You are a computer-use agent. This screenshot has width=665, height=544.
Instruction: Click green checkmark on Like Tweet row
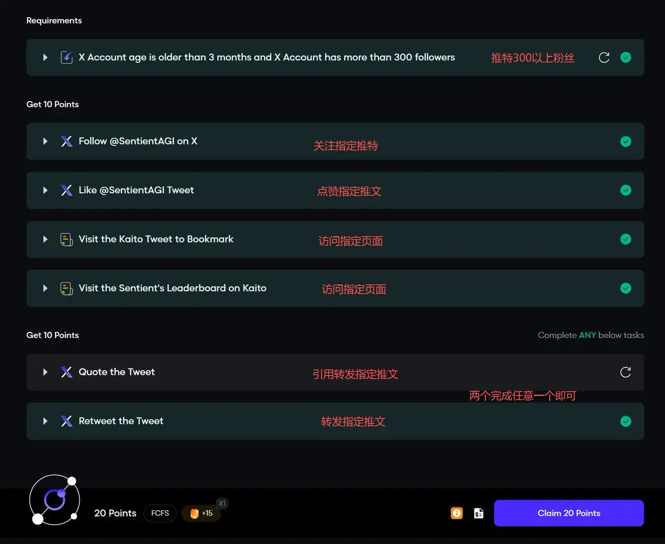point(626,190)
